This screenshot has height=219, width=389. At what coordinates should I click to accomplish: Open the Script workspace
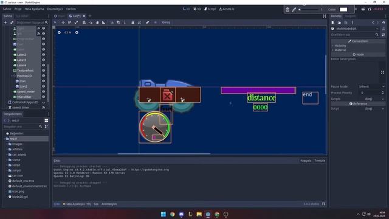(210, 9)
